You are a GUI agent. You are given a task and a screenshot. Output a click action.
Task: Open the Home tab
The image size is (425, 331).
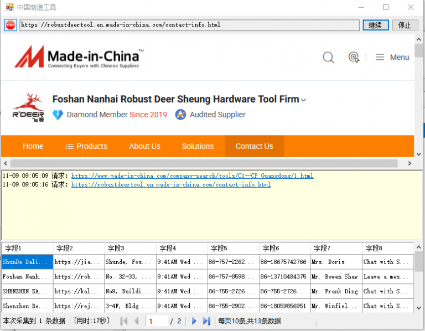(33, 146)
